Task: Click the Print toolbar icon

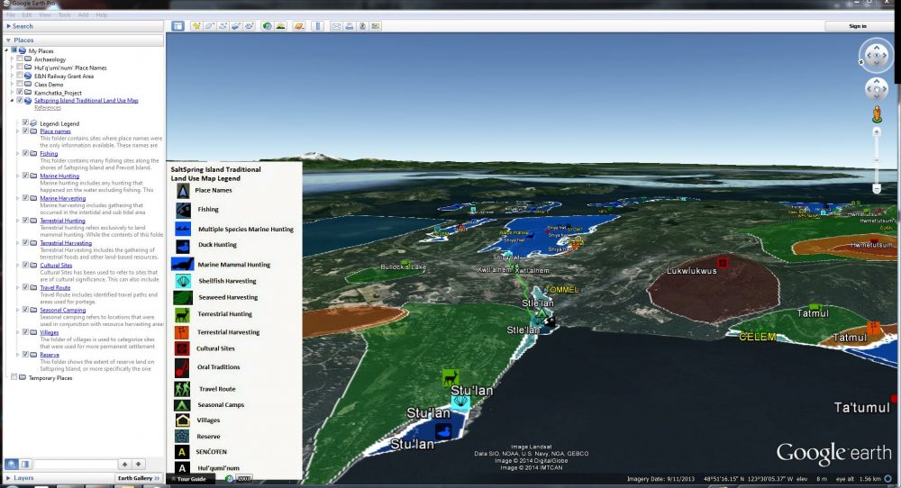Action: point(349,26)
